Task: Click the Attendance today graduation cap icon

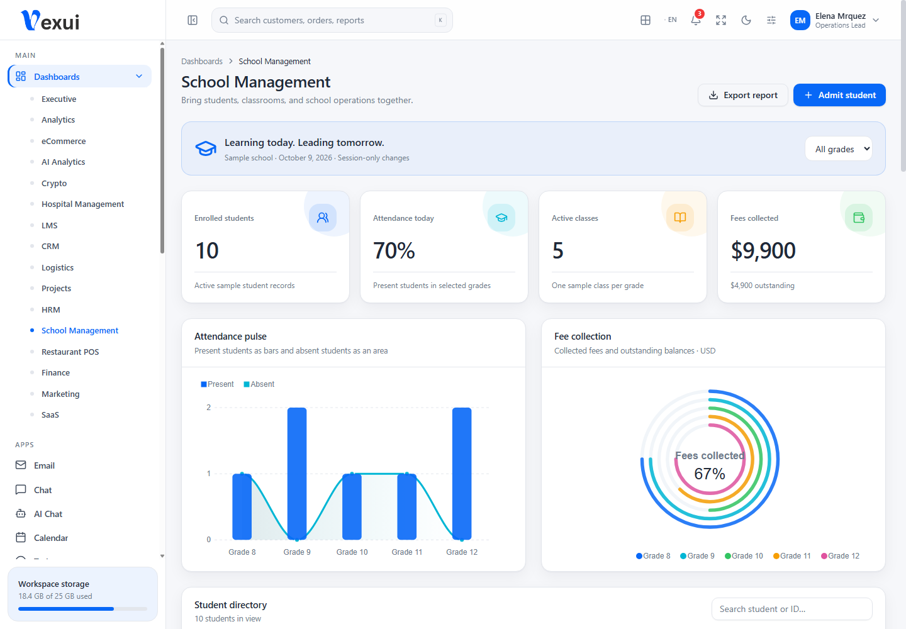Action: tap(501, 218)
